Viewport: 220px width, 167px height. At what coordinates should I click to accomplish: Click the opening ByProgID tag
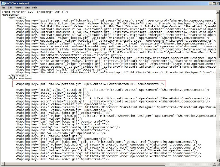(17, 18)
